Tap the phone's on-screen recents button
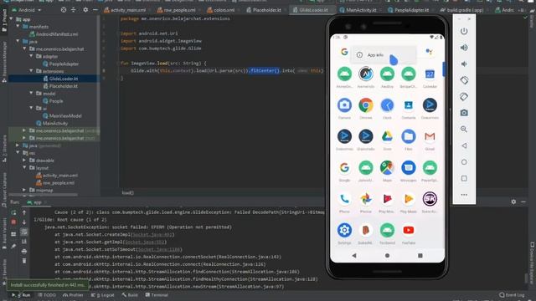Image resolution: width=536 pixels, height=301 pixels. tap(420, 255)
